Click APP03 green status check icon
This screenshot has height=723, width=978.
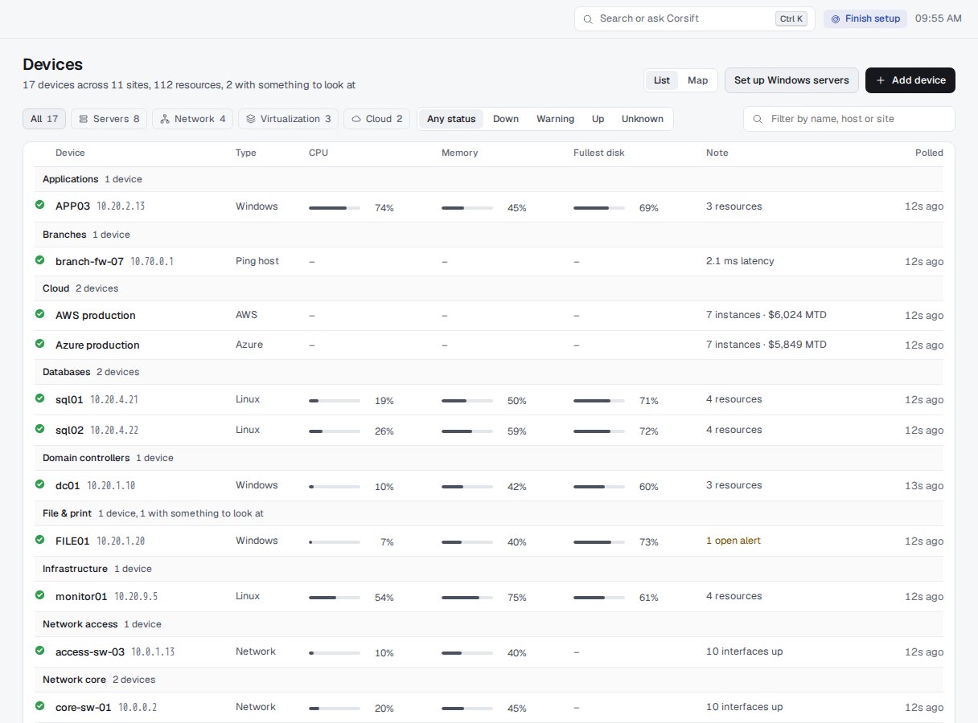tap(39, 205)
